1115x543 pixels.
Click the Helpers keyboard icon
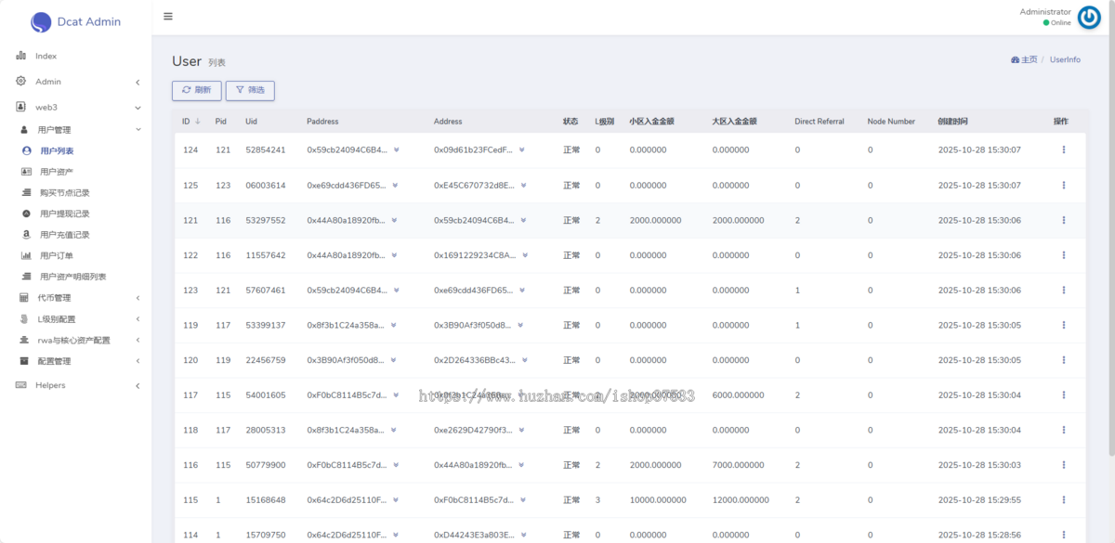20,385
